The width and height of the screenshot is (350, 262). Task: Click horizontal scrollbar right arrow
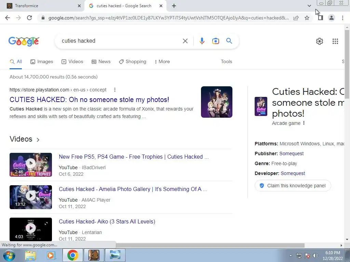pos(341,245)
